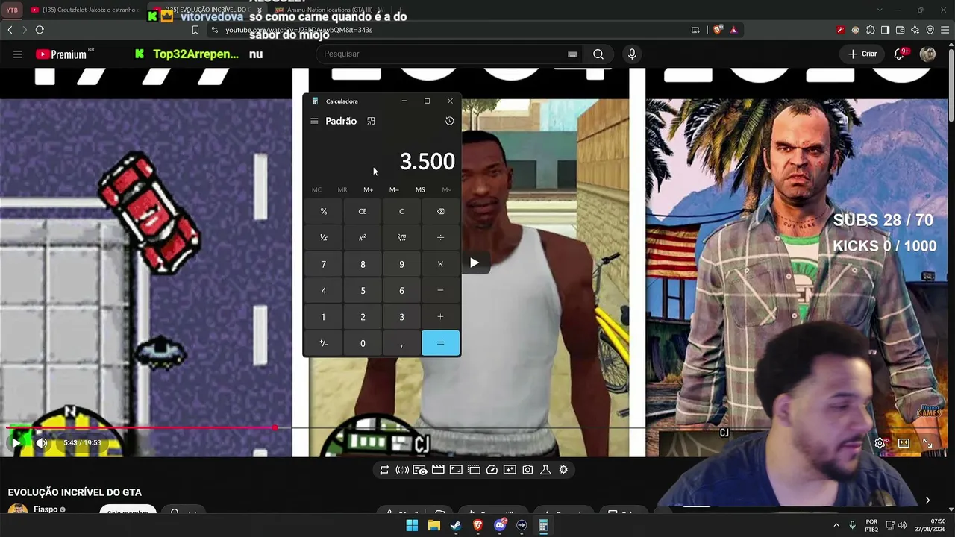Seek on the red video progress bar
This screenshot has height=537, width=955.
pyautogui.click(x=142, y=427)
